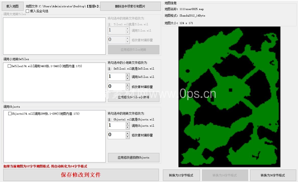This screenshot has width=298, height=182.
Task: Decrease SmTiles 修改素材偏移量 with down arrow
Action: click(128, 89)
